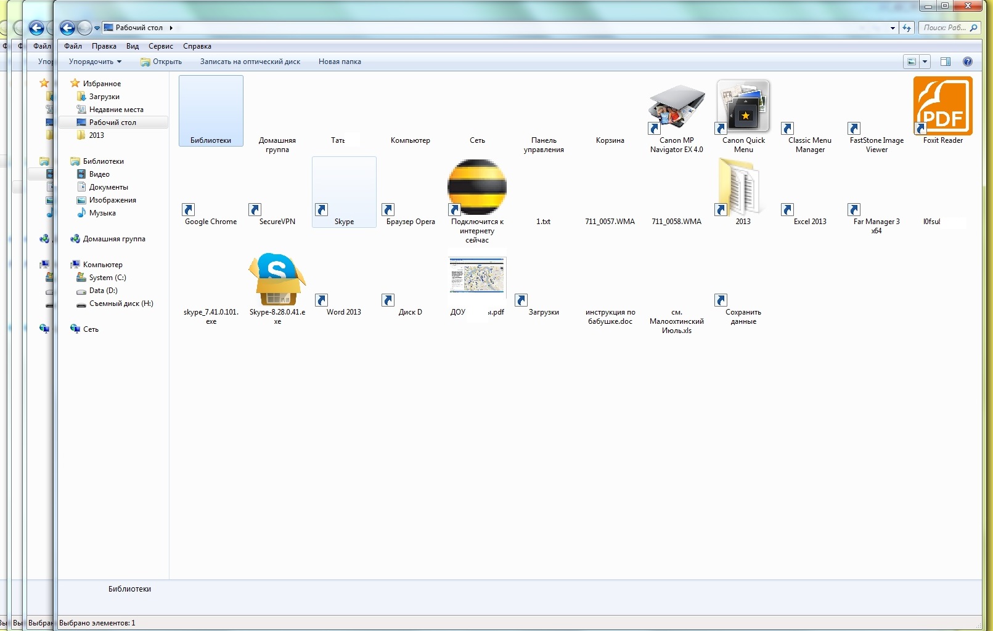Click the Beeline 'Подключится к интернету сейчас' icon
The height and width of the screenshot is (631, 993).
click(x=476, y=187)
